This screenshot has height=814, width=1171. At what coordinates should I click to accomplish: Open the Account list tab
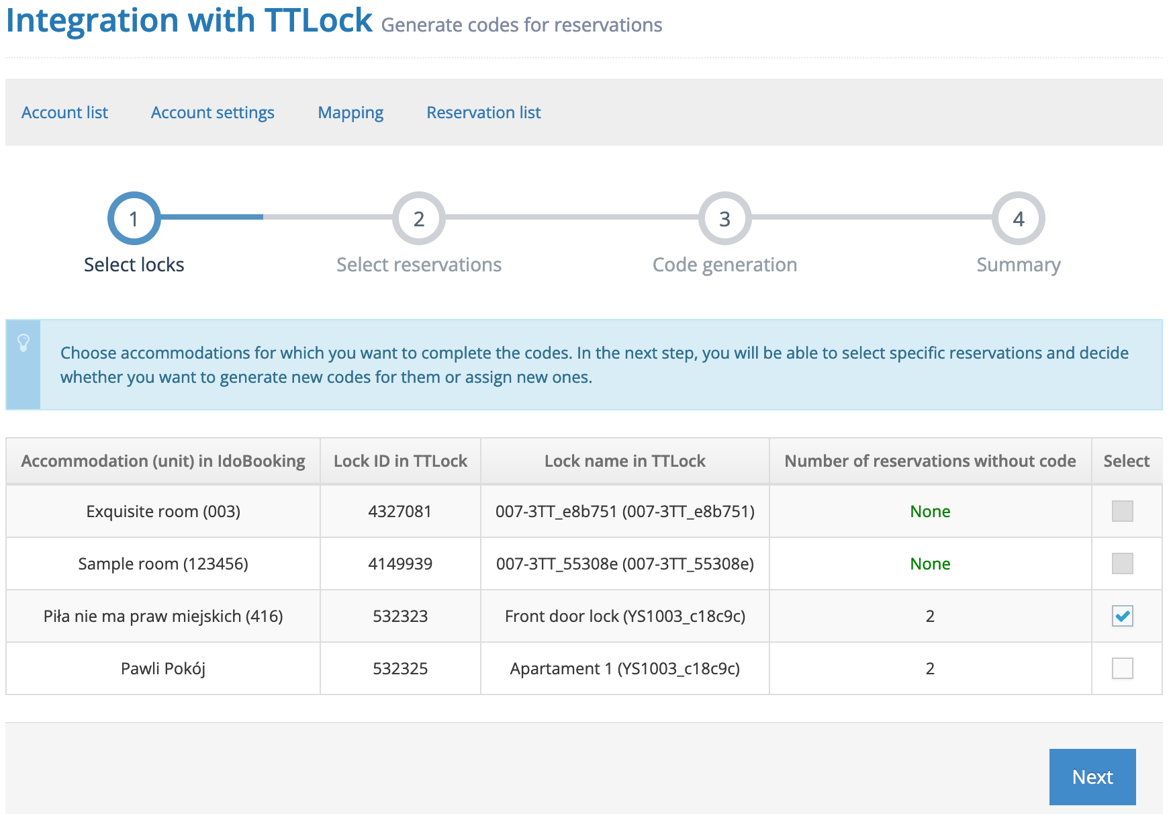point(64,112)
